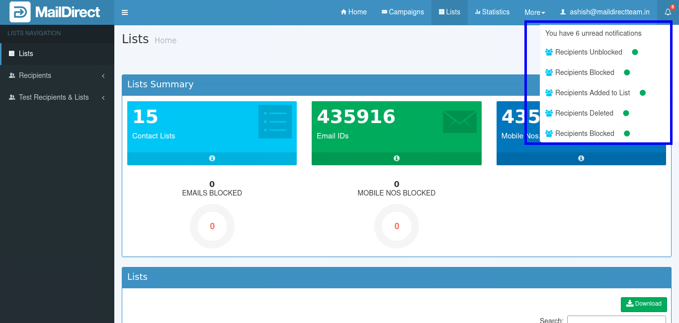Click the list icon in Contact Lists card
Image resolution: width=679 pixels, height=323 pixels.
(x=275, y=122)
